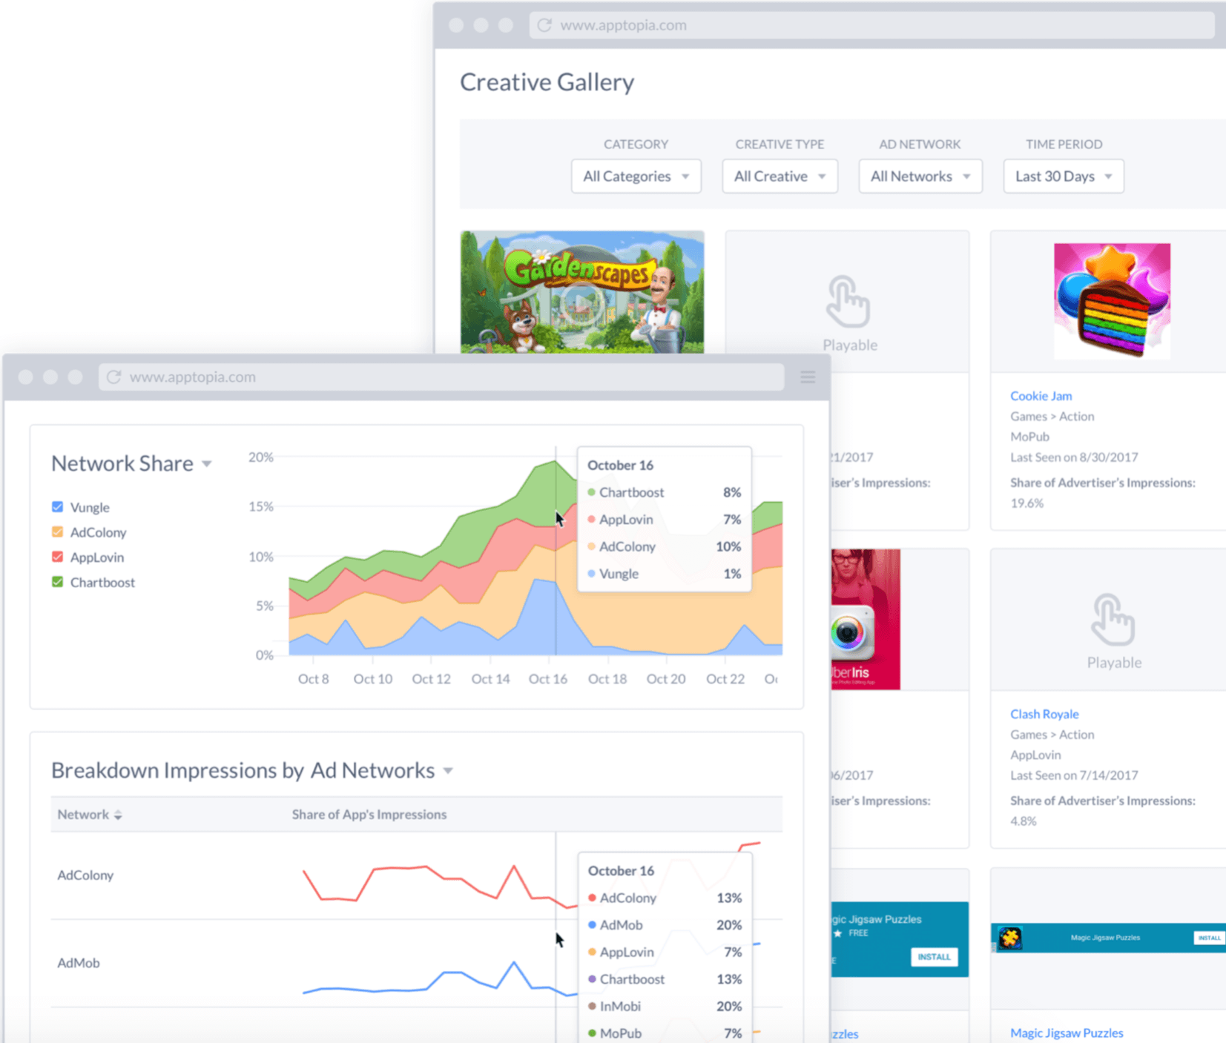The image size is (1226, 1043).
Task: Click the Oct 22 axis label
Action: tap(725, 679)
